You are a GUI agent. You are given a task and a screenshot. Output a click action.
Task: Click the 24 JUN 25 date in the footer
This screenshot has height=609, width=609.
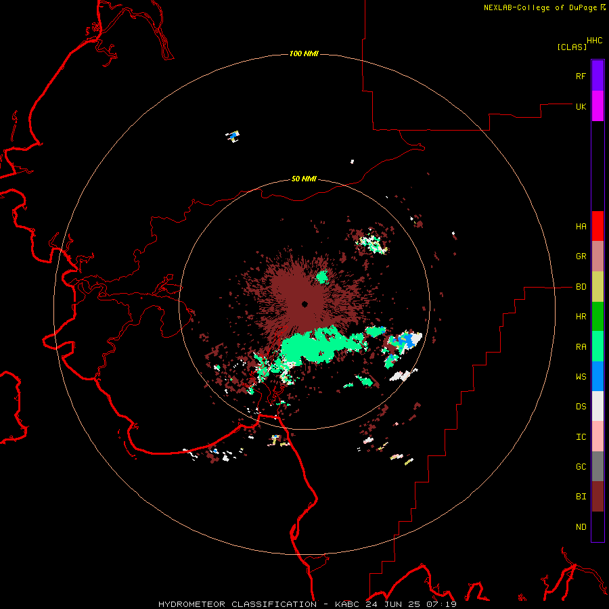(x=392, y=604)
